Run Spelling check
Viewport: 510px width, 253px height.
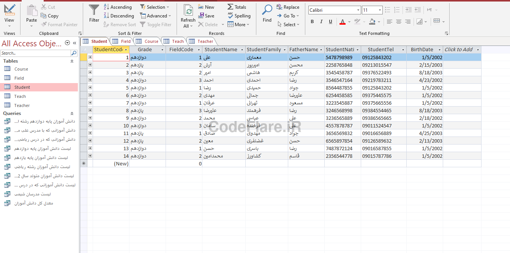(238, 16)
